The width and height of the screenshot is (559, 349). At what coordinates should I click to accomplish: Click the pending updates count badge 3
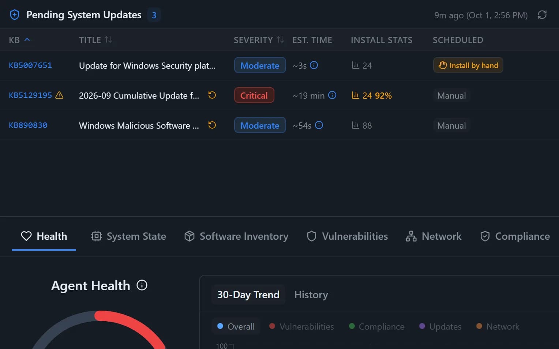154,15
